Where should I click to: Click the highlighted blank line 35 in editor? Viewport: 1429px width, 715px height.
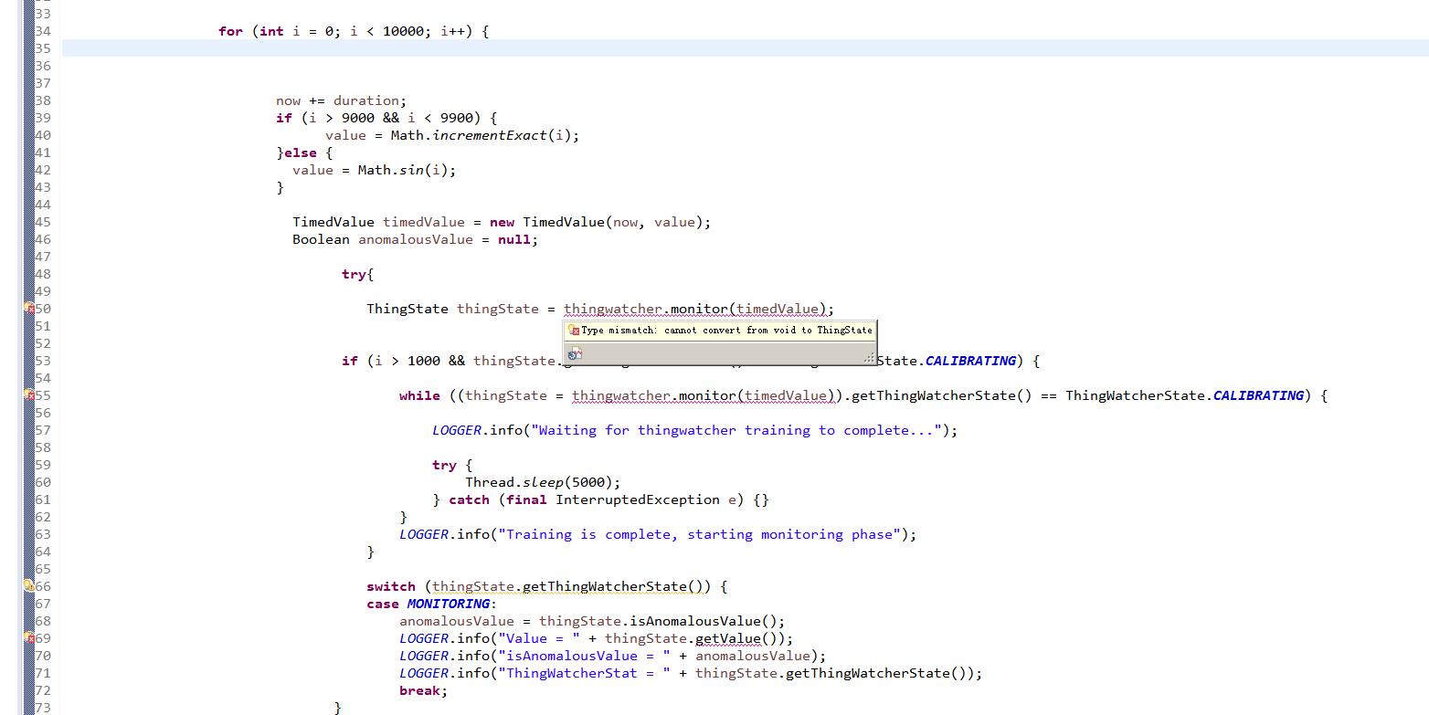point(745,48)
